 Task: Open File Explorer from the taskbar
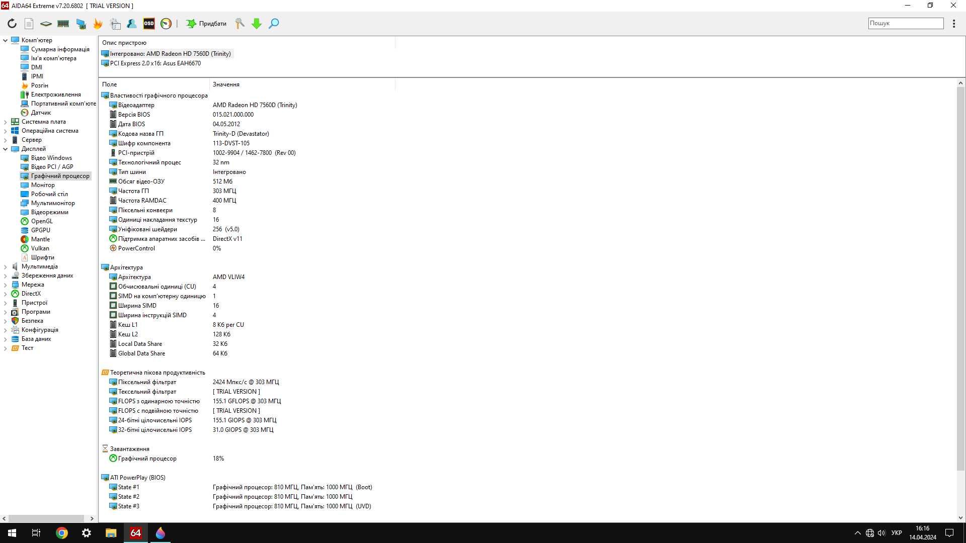click(x=111, y=533)
